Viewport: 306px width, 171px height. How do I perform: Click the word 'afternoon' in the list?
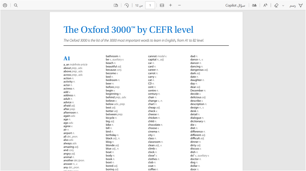tap(69, 113)
